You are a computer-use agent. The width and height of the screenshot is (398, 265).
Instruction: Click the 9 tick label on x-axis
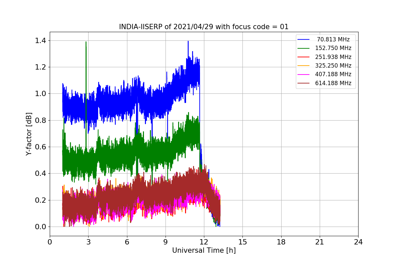pos(166,242)
